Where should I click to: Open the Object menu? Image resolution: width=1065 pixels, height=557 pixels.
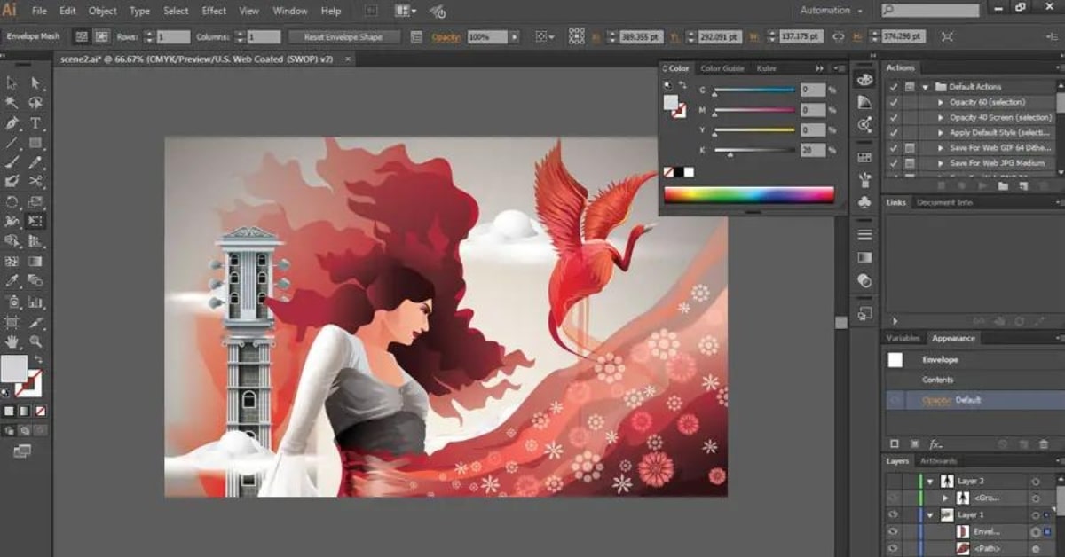click(x=103, y=11)
